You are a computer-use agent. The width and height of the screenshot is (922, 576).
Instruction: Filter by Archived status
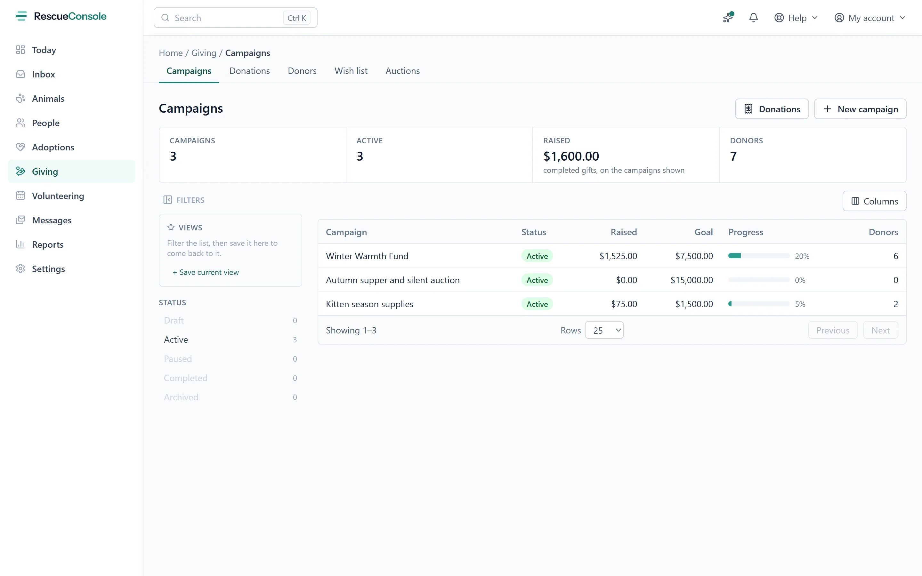click(x=230, y=397)
